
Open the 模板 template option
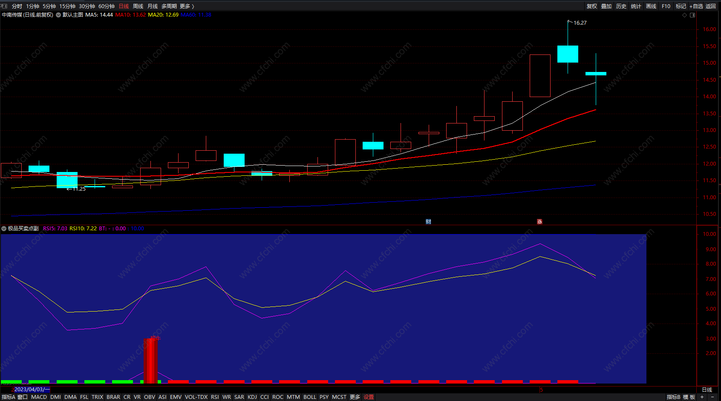(689, 397)
